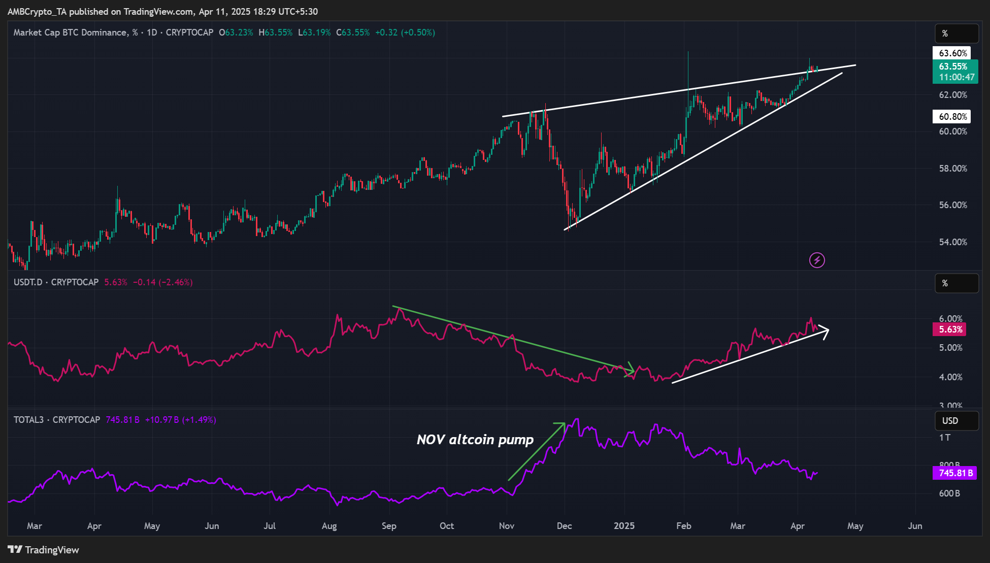Select the teal 63.55% current price flag
Screen dimensions: 990x563
(956, 72)
